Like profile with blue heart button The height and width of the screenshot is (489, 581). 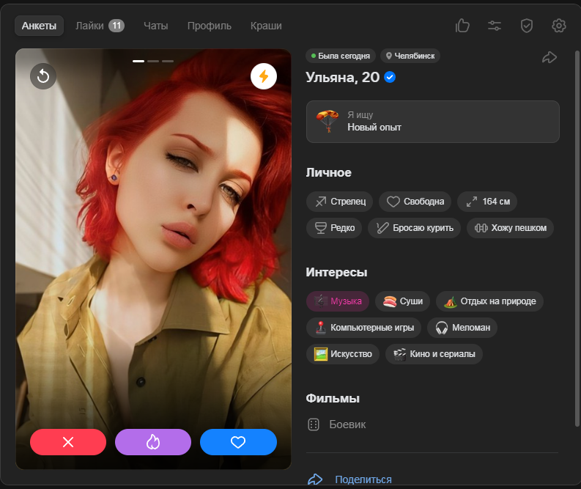[x=238, y=442]
